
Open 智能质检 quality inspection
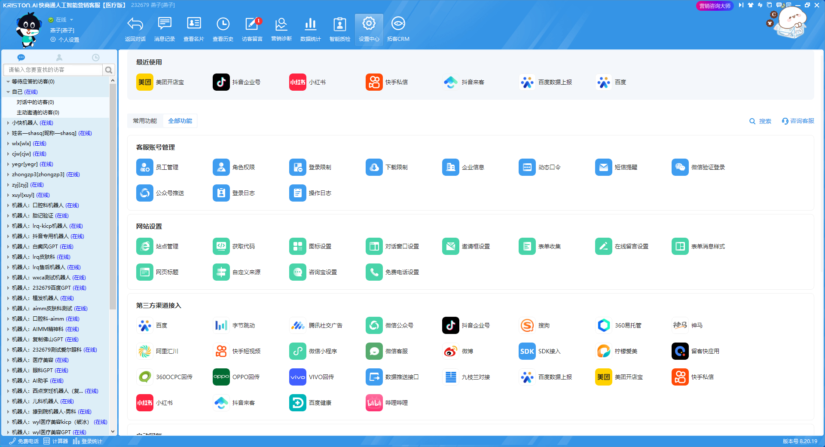[x=340, y=29]
